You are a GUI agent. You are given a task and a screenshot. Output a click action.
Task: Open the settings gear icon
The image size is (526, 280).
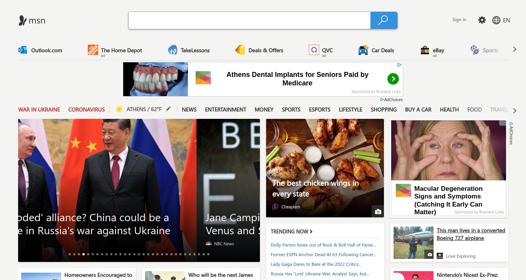pyautogui.click(x=482, y=20)
